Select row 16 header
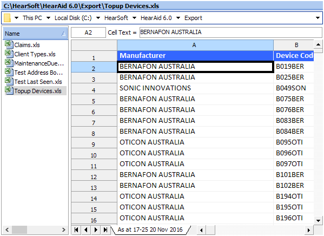The height and width of the screenshot is (236, 324). click(94, 219)
